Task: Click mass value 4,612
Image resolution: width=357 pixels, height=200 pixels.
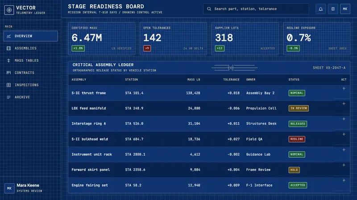Action: [x=195, y=154]
